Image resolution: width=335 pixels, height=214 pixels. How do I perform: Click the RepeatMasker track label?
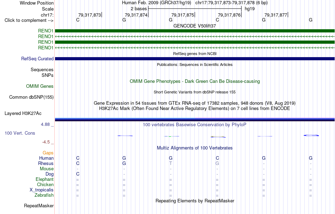[x=39, y=206]
